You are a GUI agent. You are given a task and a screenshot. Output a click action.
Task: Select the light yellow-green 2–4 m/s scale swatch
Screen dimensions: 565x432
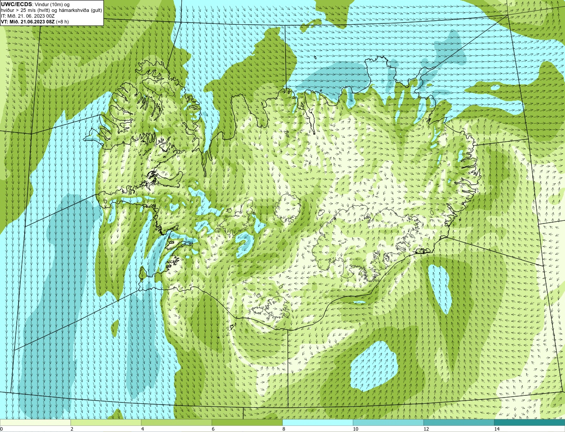pos(106,422)
